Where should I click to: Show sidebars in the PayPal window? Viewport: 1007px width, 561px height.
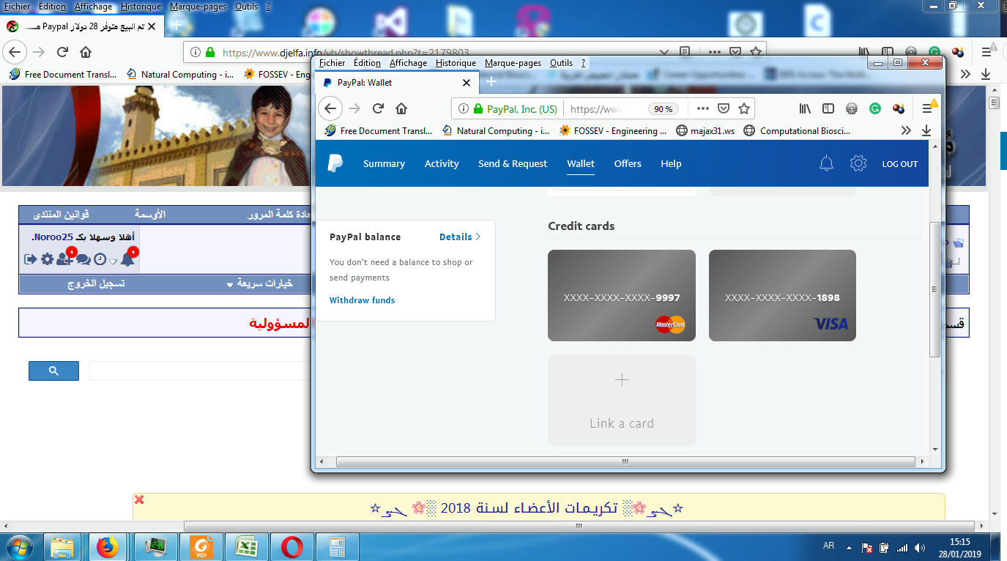pos(828,108)
